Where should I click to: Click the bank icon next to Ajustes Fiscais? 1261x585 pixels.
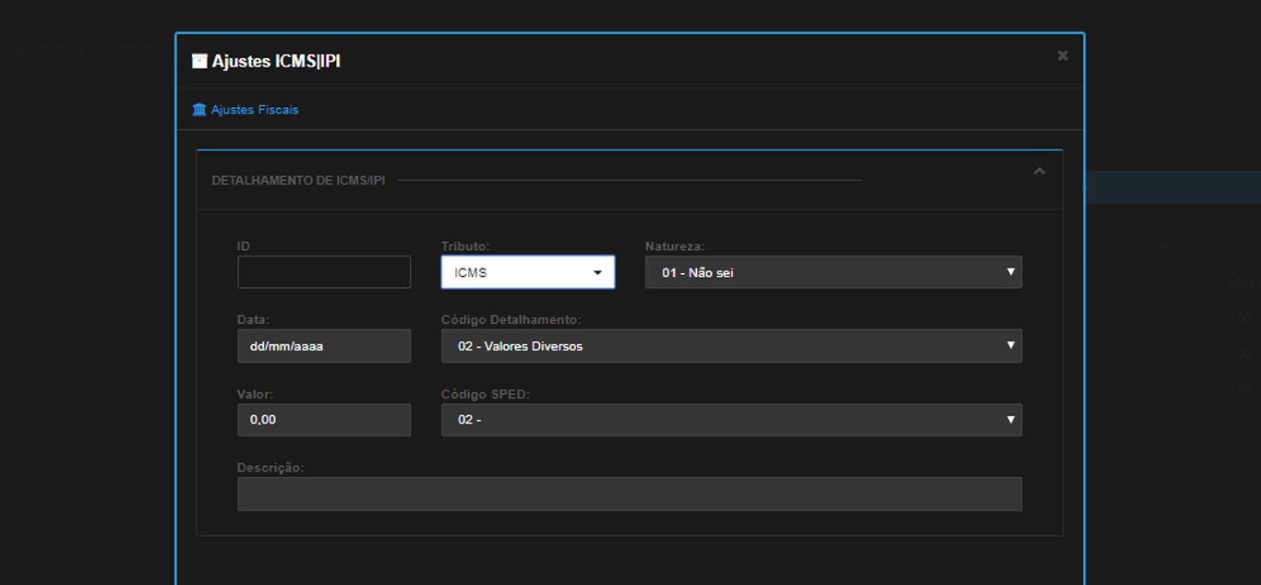[199, 110]
